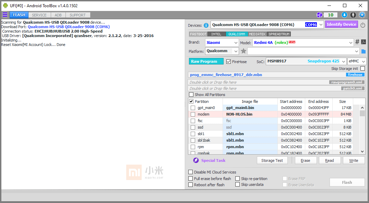Switch to the SERVICE tab
The width and height of the screenshot is (369, 203).
[39, 15]
